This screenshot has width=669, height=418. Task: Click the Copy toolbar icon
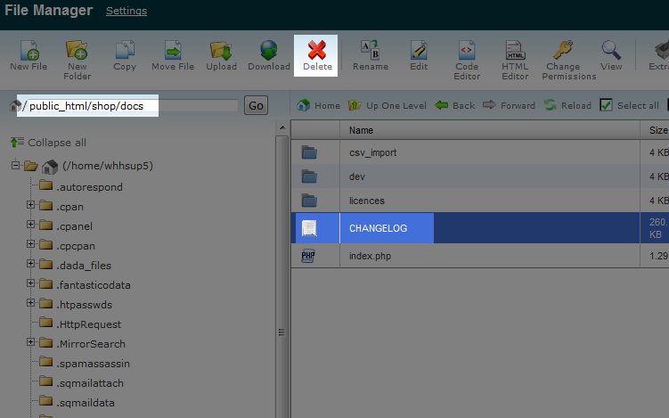click(x=125, y=51)
